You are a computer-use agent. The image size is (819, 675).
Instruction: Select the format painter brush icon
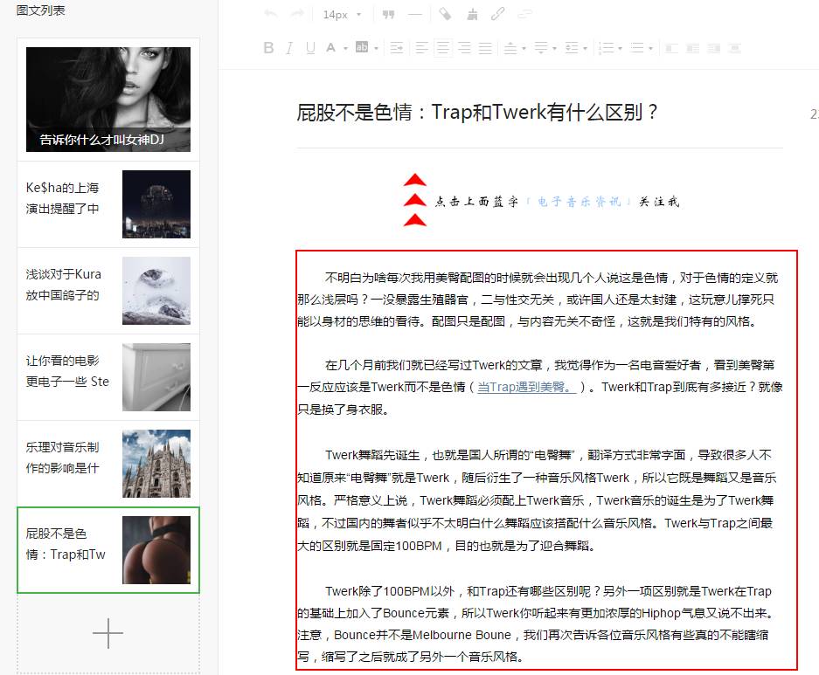coord(472,15)
